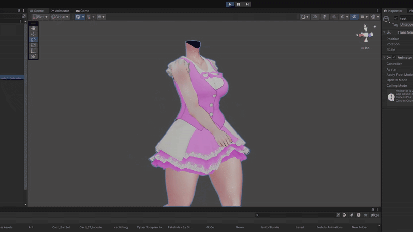Click the Step frame button
This screenshot has height=232, width=413.
click(x=247, y=4)
